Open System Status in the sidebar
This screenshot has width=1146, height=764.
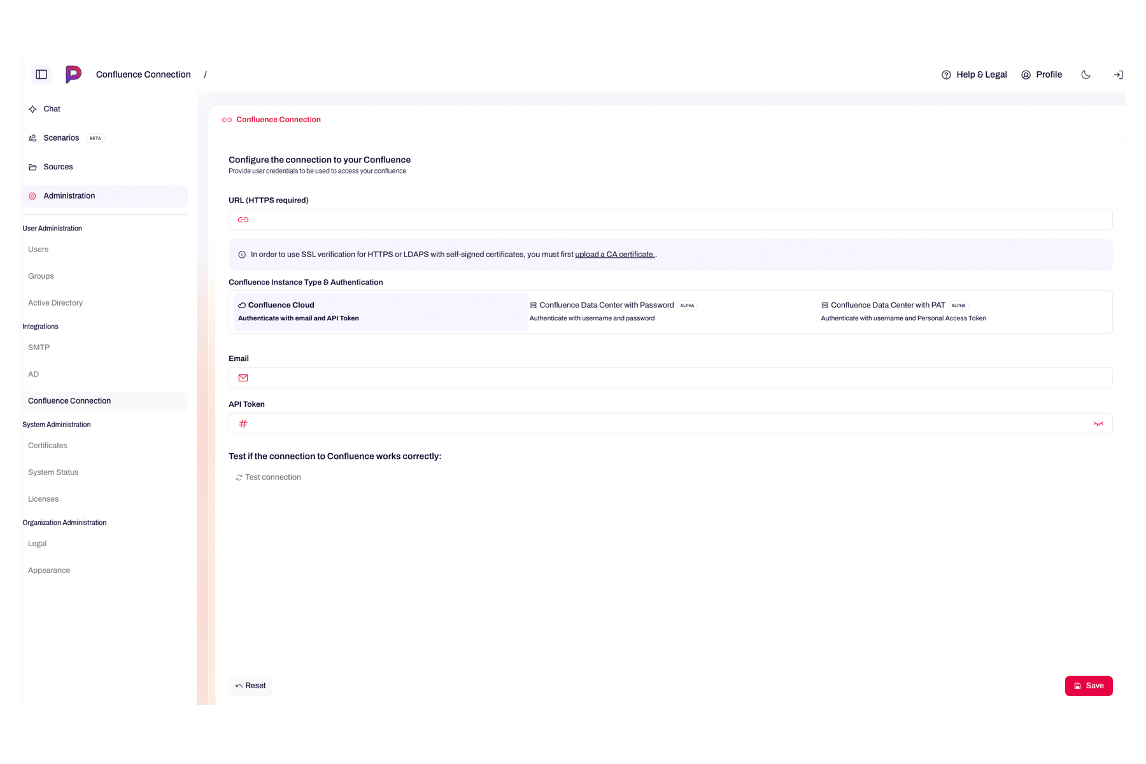pyautogui.click(x=53, y=472)
